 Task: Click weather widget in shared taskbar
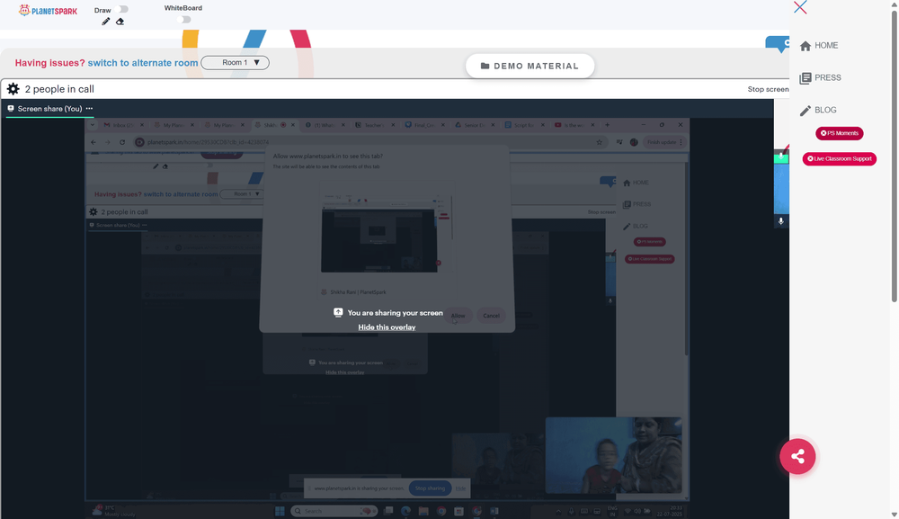pyautogui.click(x=115, y=511)
